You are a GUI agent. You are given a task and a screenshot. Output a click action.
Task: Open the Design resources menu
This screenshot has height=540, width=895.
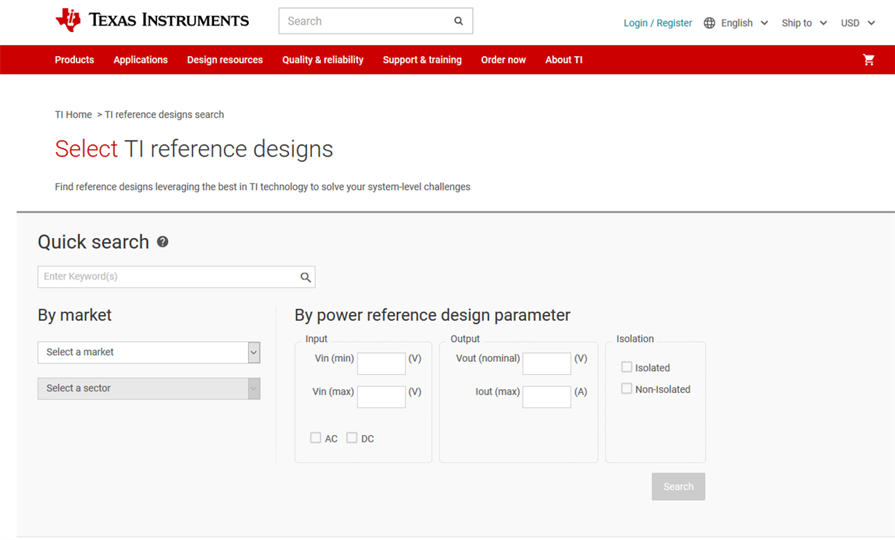(225, 60)
